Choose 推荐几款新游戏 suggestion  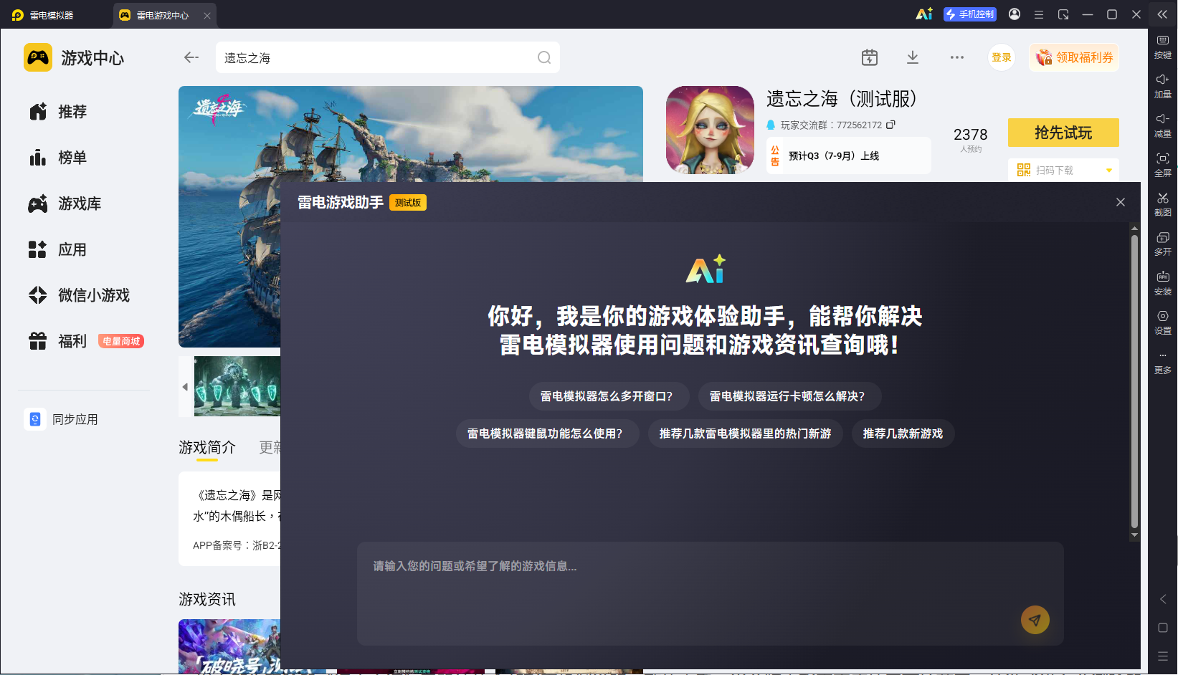click(903, 434)
